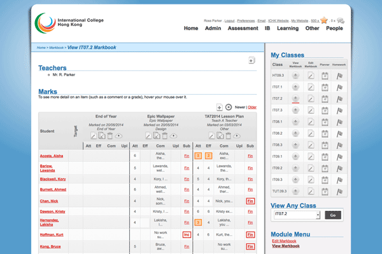Open View Markbook icon for HT09.3
The height and width of the screenshot is (254, 382).
[295, 76]
